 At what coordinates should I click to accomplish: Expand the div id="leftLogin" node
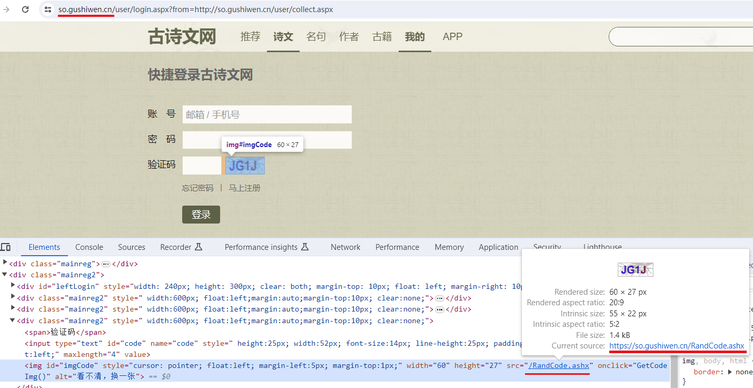pyautogui.click(x=13, y=286)
